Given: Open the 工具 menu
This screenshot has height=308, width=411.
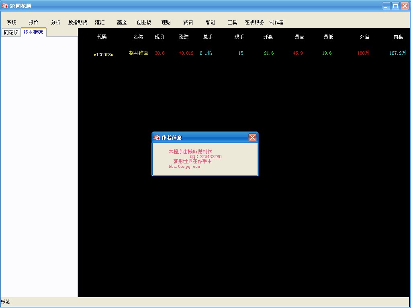Looking at the screenshot, I should tap(232, 22).
